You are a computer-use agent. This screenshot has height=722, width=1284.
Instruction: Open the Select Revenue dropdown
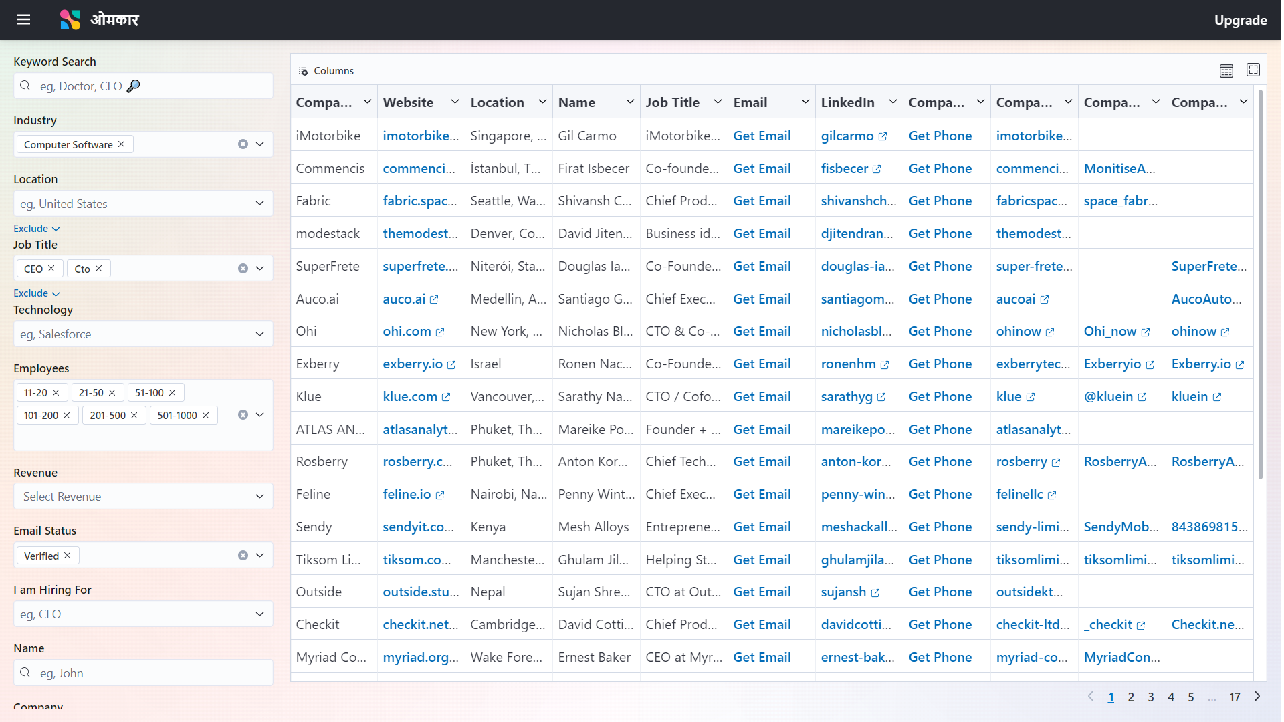pyautogui.click(x=143, y=496)
